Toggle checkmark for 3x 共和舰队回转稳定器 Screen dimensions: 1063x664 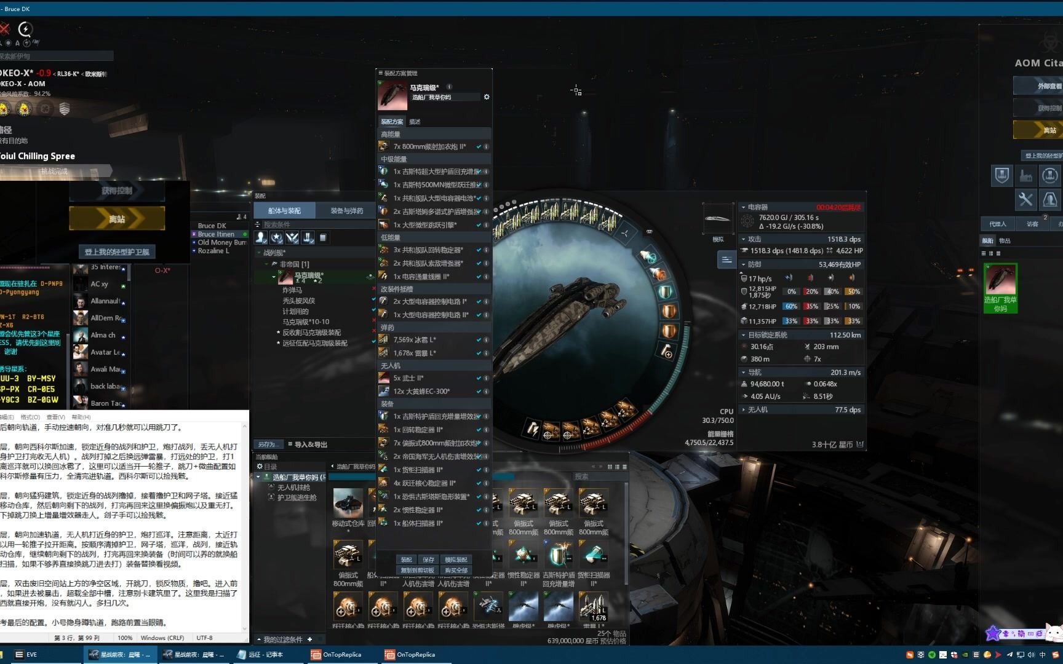[x=479, y=250]
